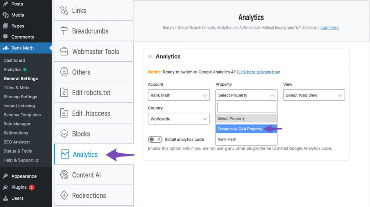Click the 'Click here to know how' link

coord(258,72)
